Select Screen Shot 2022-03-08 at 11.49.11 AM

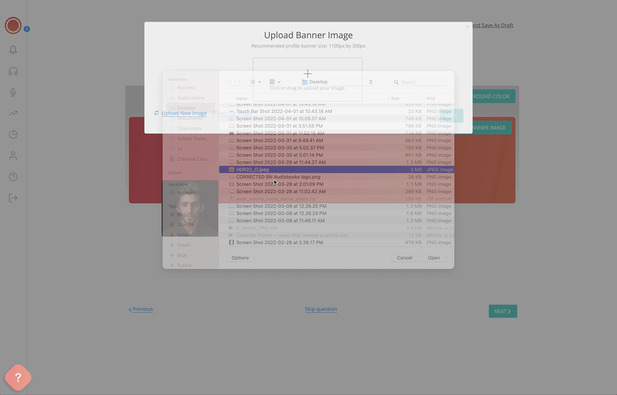click(337, 220)
